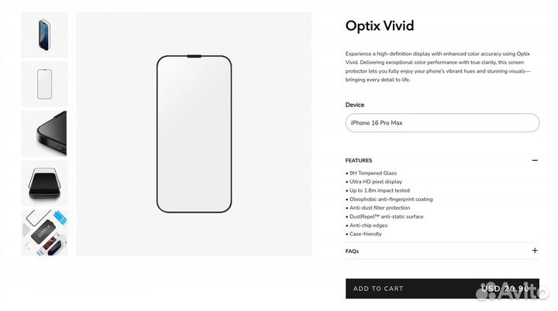Click the Device field label

(x=355, y=104)
